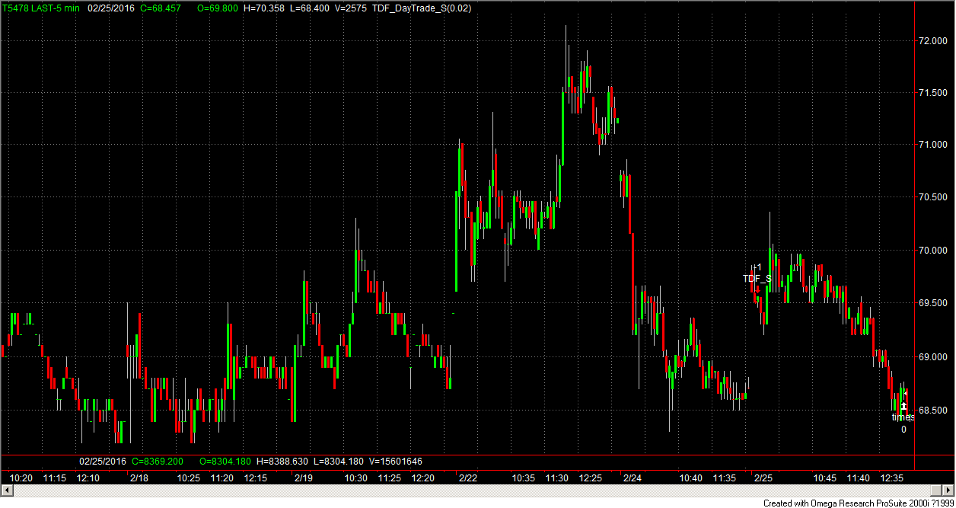Select the 'times' exit signal label
956x508 pixels.
point(903,417)
